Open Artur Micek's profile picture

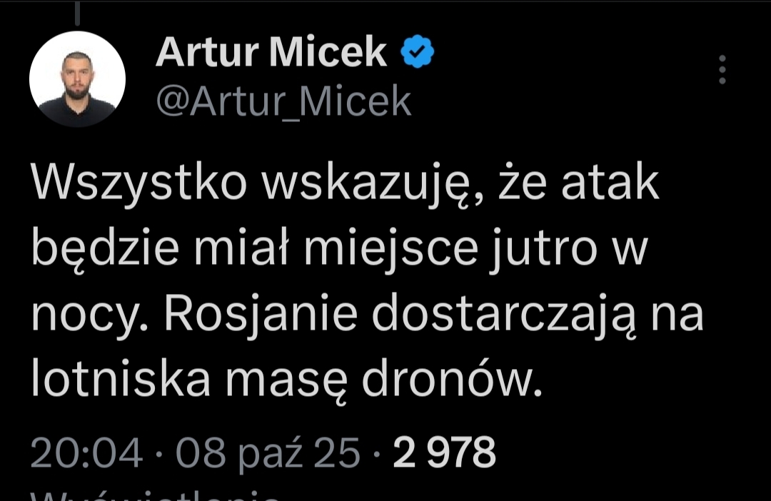(77, 79)
